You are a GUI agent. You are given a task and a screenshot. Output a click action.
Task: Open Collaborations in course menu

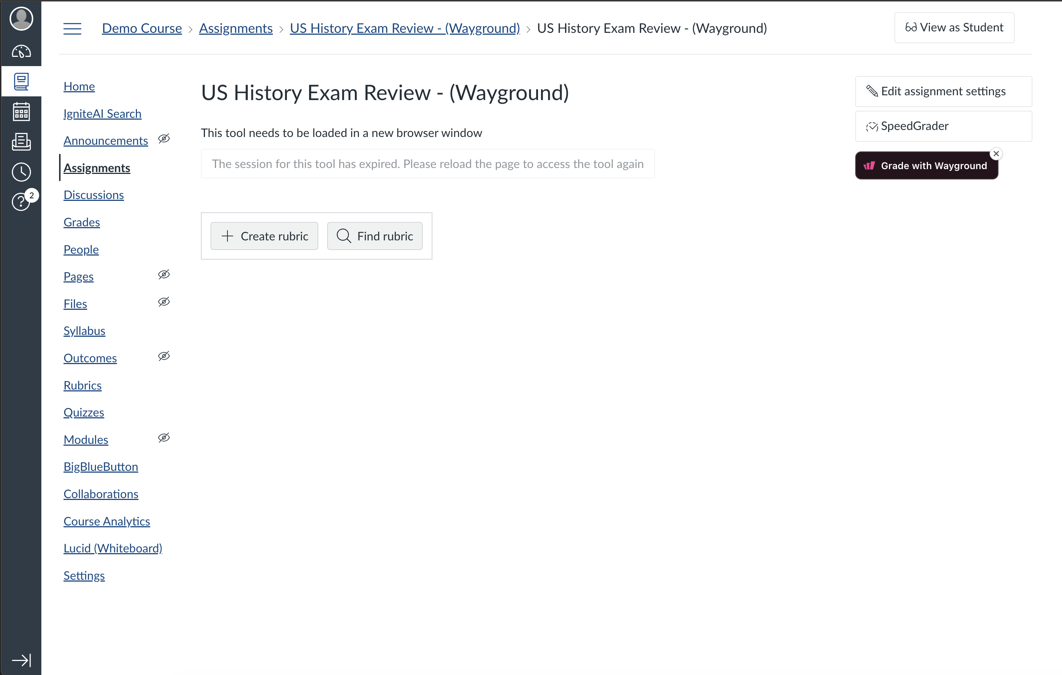101,494
